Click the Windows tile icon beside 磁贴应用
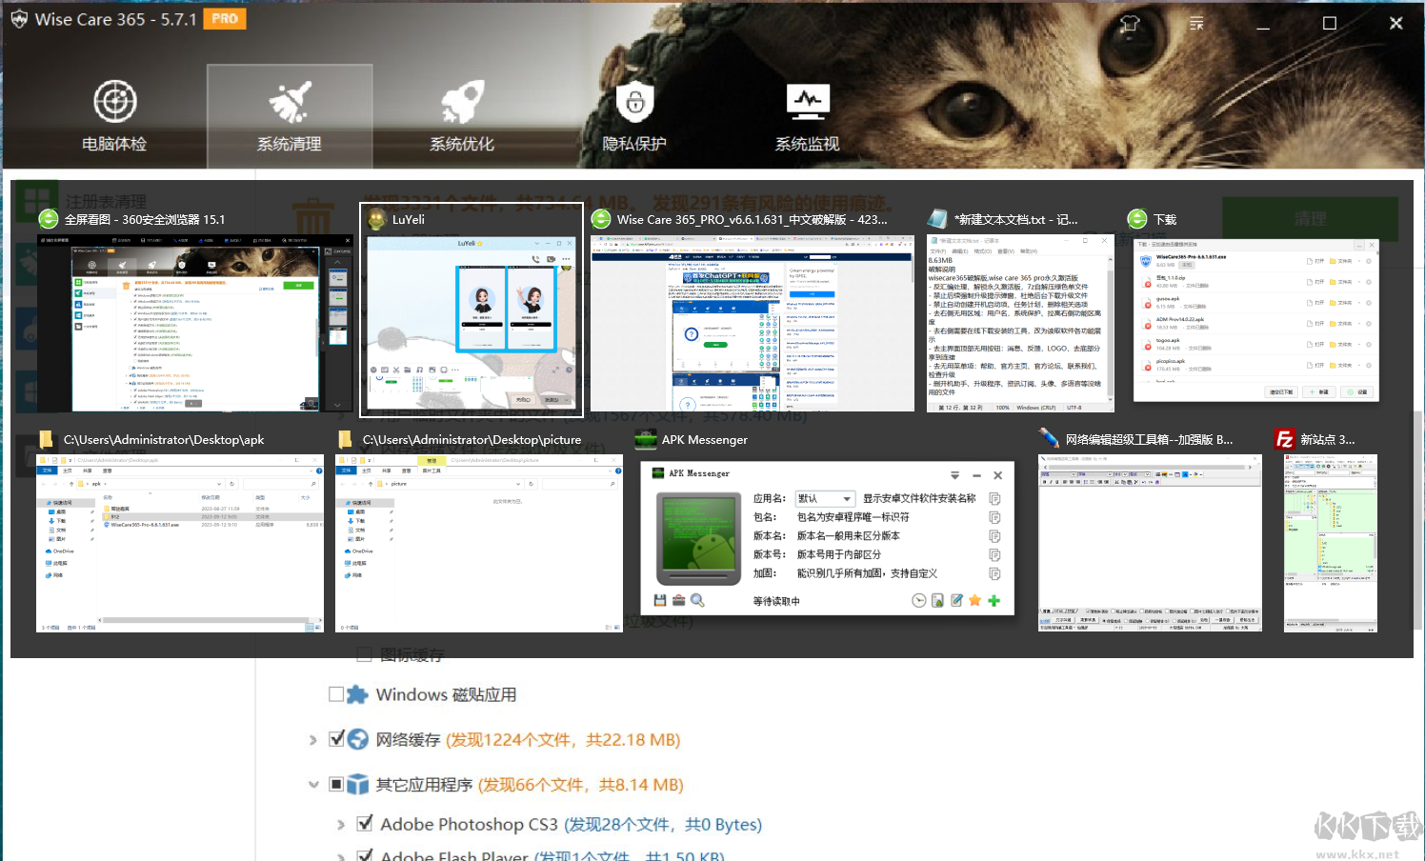The width and height of the screenshot is (1425, 861). tap(355, 694)
